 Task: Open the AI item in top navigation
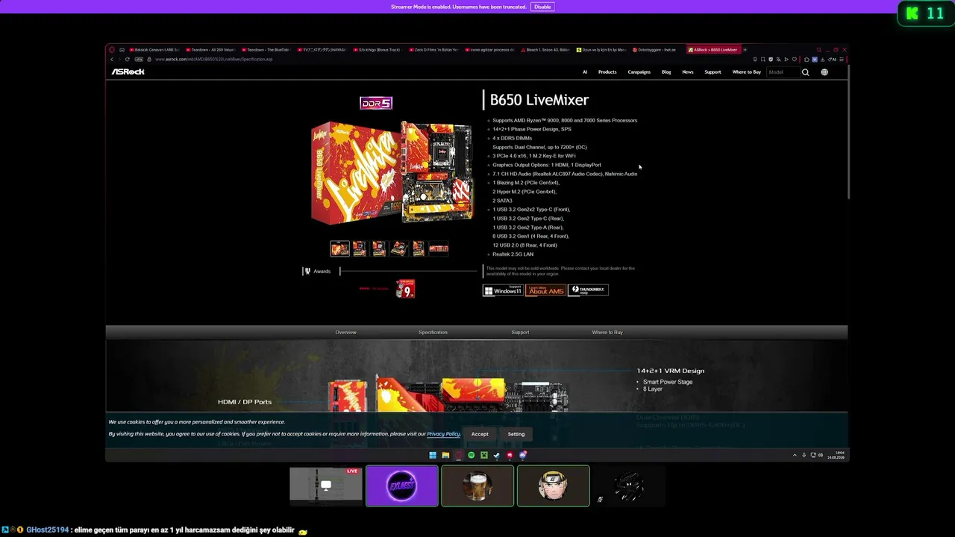(x=585, y=72)
